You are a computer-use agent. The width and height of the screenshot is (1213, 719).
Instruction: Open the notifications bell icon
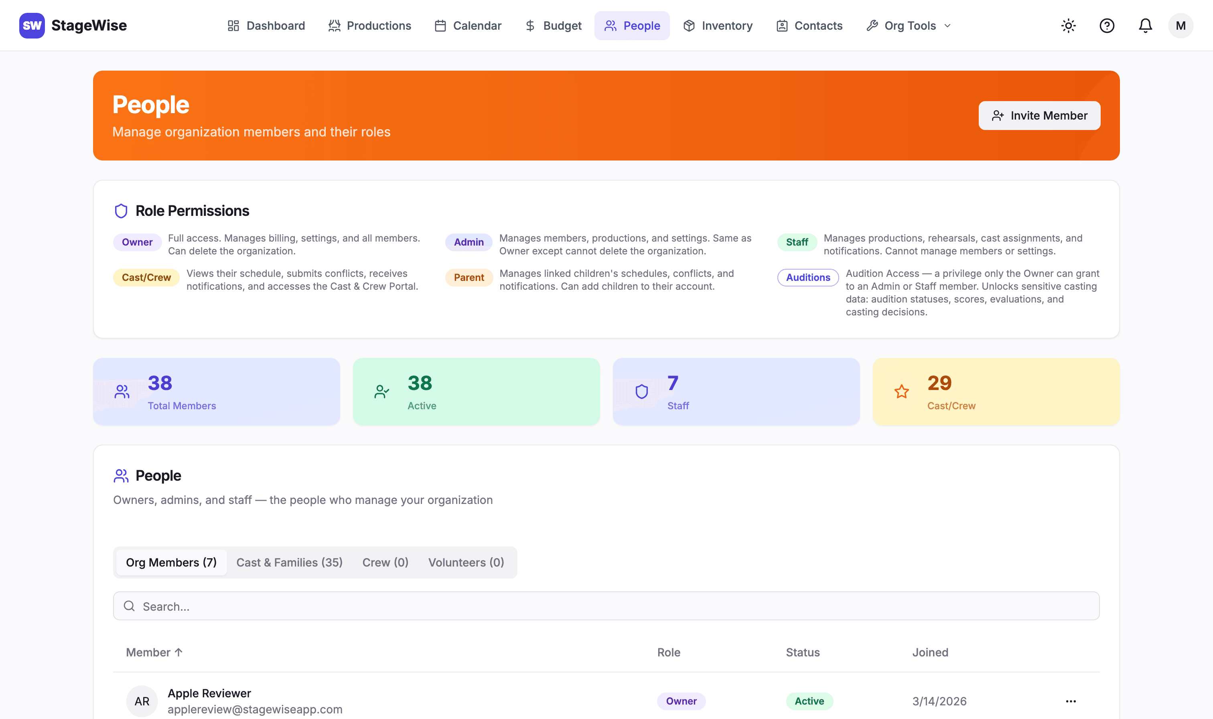tap(1145, 26)
